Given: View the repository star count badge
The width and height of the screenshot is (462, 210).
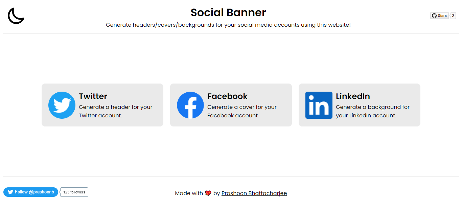Looking at the screenshot, I should coord(452,15).
